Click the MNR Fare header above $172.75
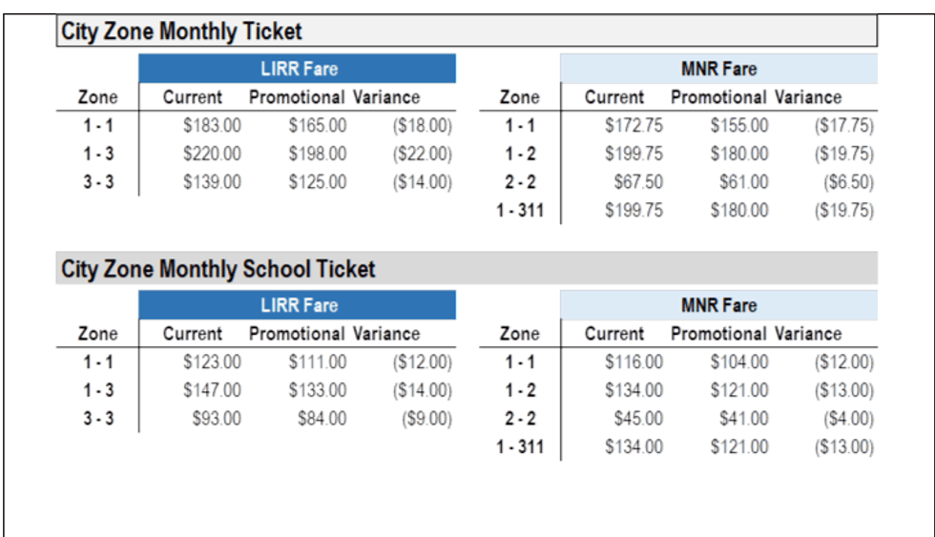The height and width of the screenshot is (537, 935). [718, 69]
